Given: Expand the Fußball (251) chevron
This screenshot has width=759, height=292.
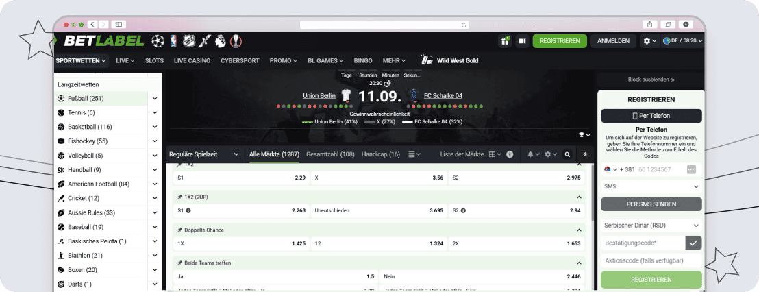Looking at the screenshot, I should (x=155, y=98).
